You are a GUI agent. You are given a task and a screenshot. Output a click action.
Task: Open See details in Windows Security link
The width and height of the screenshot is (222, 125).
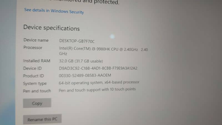pyautogui.click(x=54, y=11)
